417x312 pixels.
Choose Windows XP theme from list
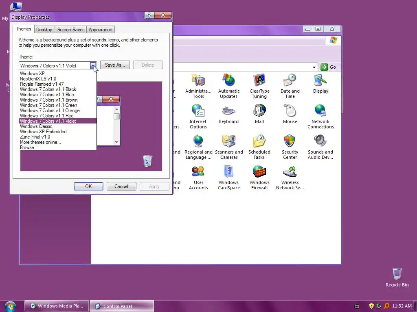click(58, 74)
